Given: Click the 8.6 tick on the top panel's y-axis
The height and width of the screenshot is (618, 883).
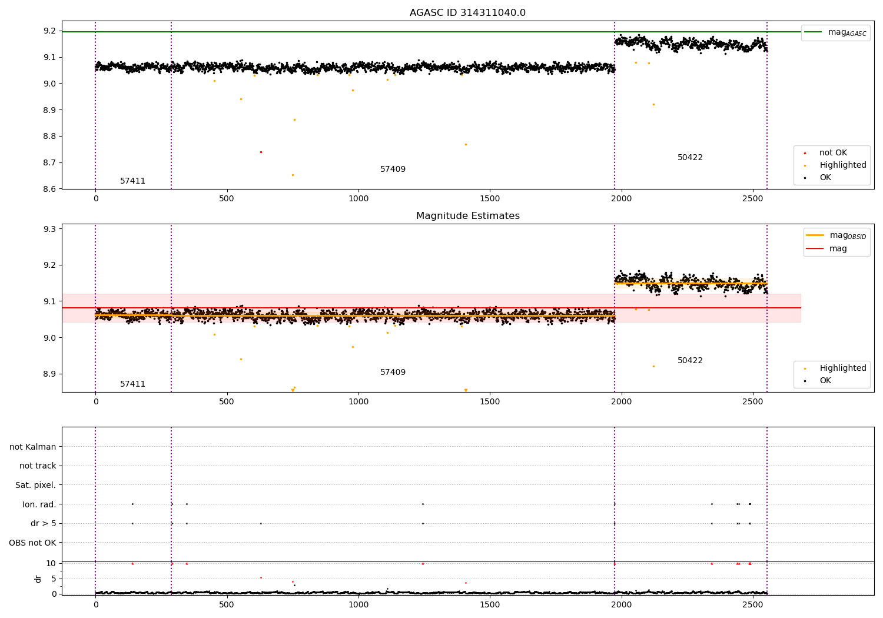Looking at the screenshot, I should (x=49, y=189).
